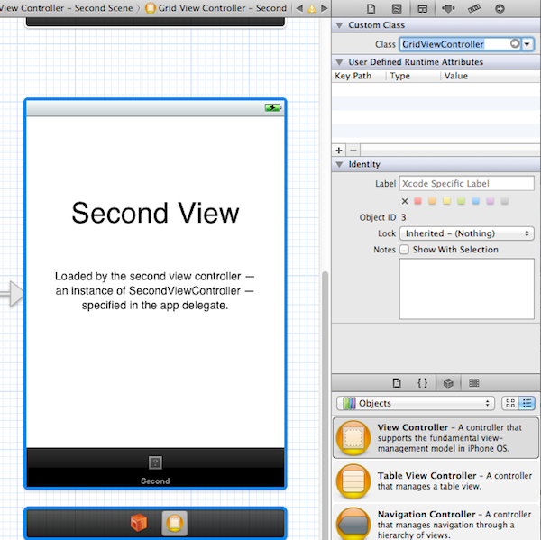Screen dimensions: 541x540
Task: Switch the object library to icon view
Action: tap(510, 403)
